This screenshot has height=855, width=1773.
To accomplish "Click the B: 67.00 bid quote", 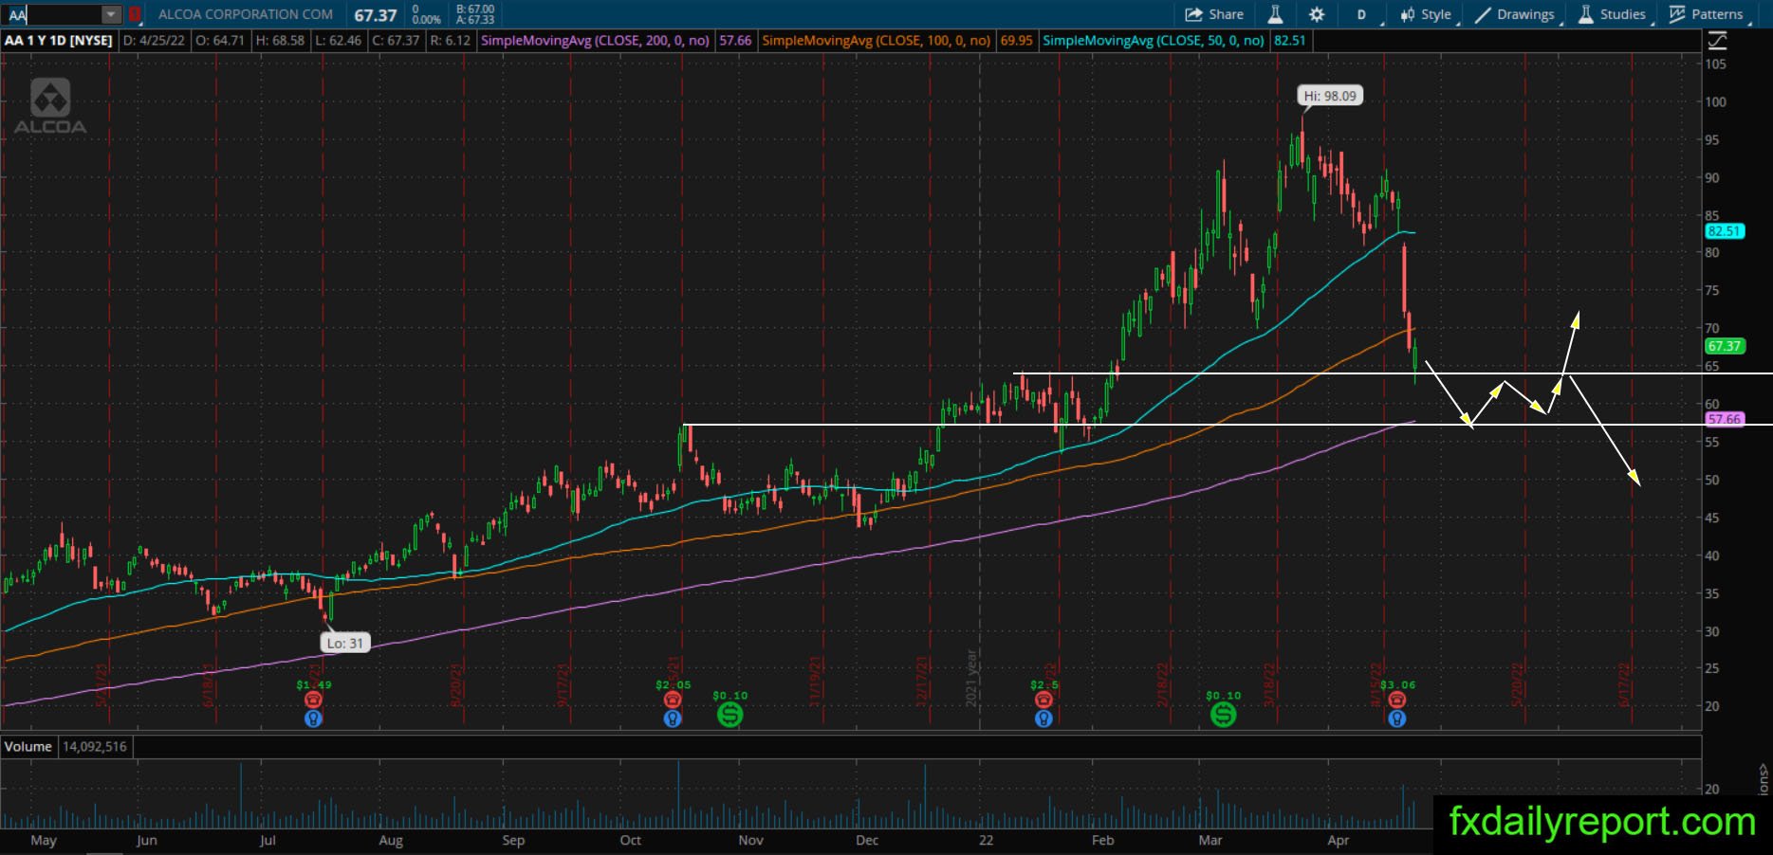I will coord(475,9).
